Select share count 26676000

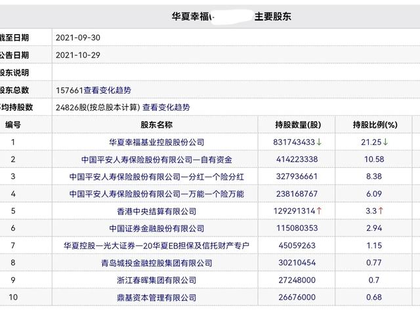[x=297, y=297]
